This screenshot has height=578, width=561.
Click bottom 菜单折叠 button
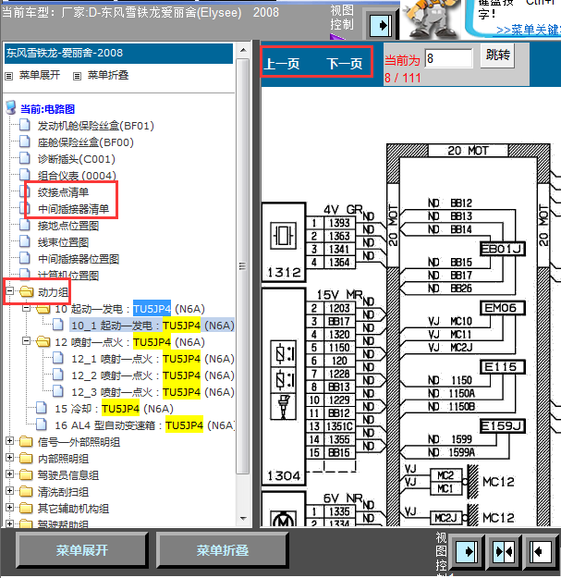tap(222, 550)
